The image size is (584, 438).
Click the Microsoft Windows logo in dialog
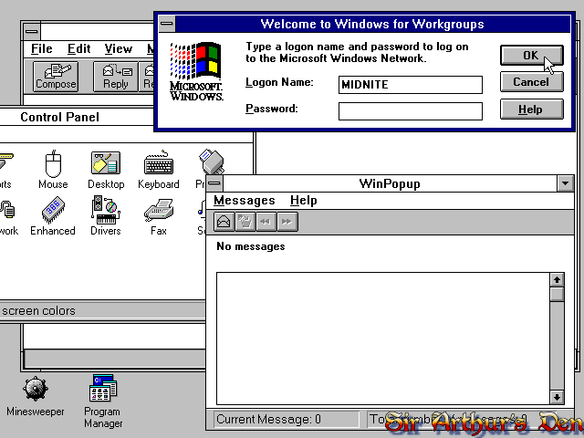(196, 71)
